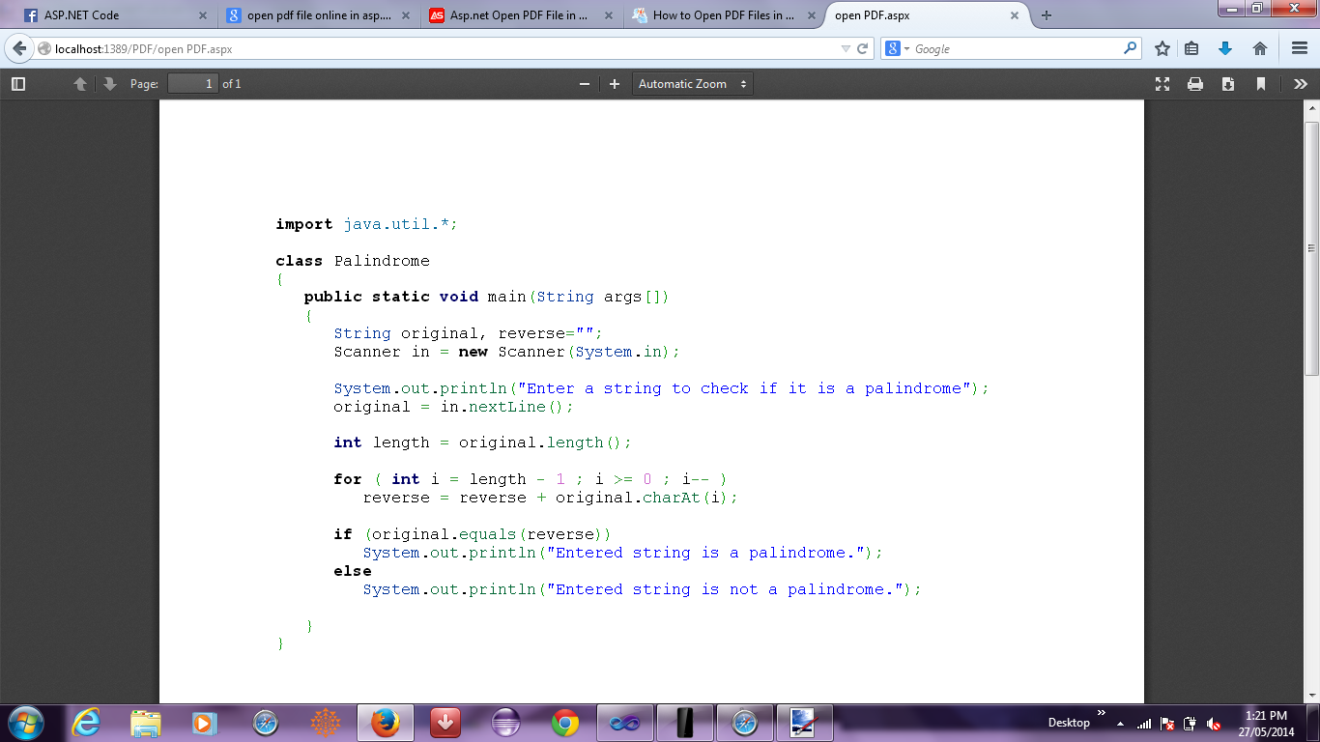This screenshot has width=1320, height=742.
Task: Switch to presentation mode
Action: click(1162, 84)
